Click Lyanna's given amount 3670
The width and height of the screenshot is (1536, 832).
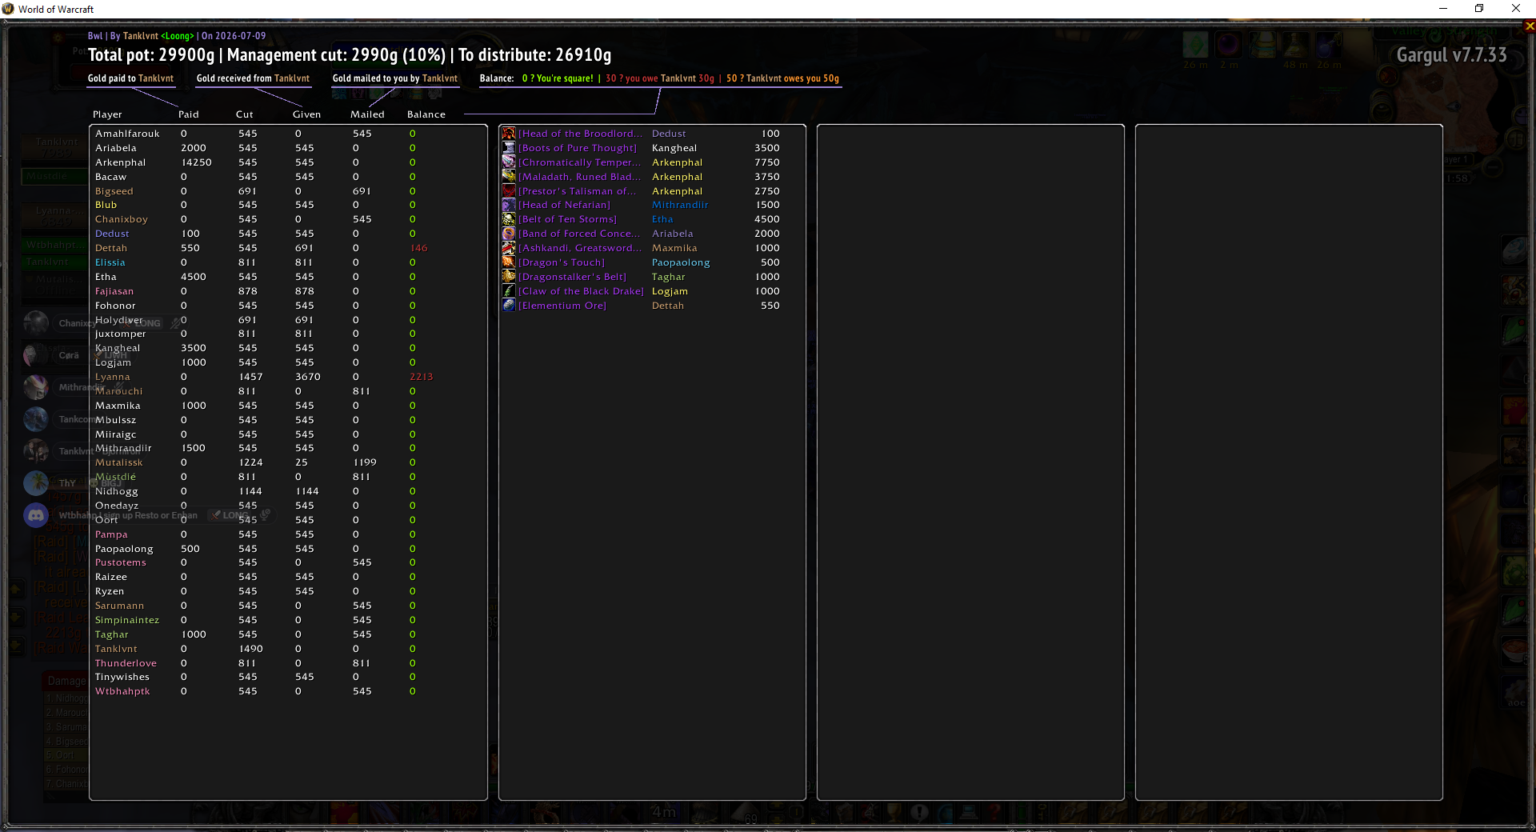tap(308, 377)
